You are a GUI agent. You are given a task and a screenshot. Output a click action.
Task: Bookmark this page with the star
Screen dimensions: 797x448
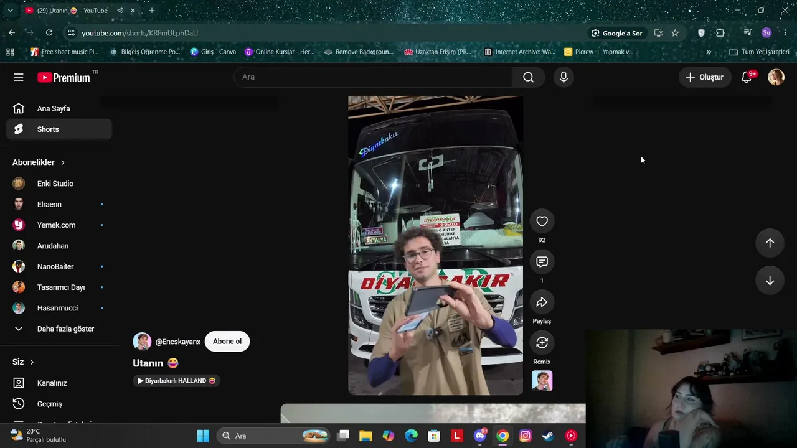coord(675,33)
